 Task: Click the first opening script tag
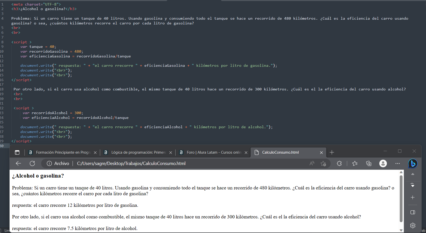coord(21,42)
